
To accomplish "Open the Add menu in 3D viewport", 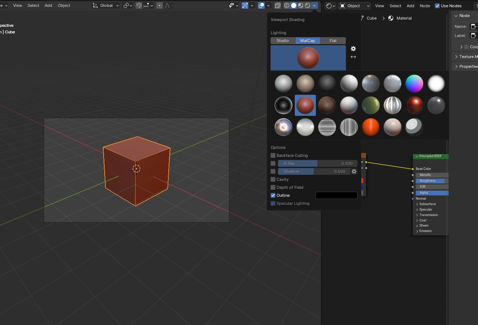I will [x=48, y=6].
